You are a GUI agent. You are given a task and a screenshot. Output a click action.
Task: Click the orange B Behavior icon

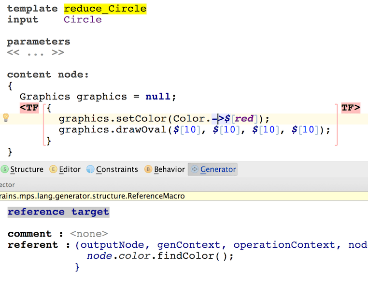coord(148,169)
